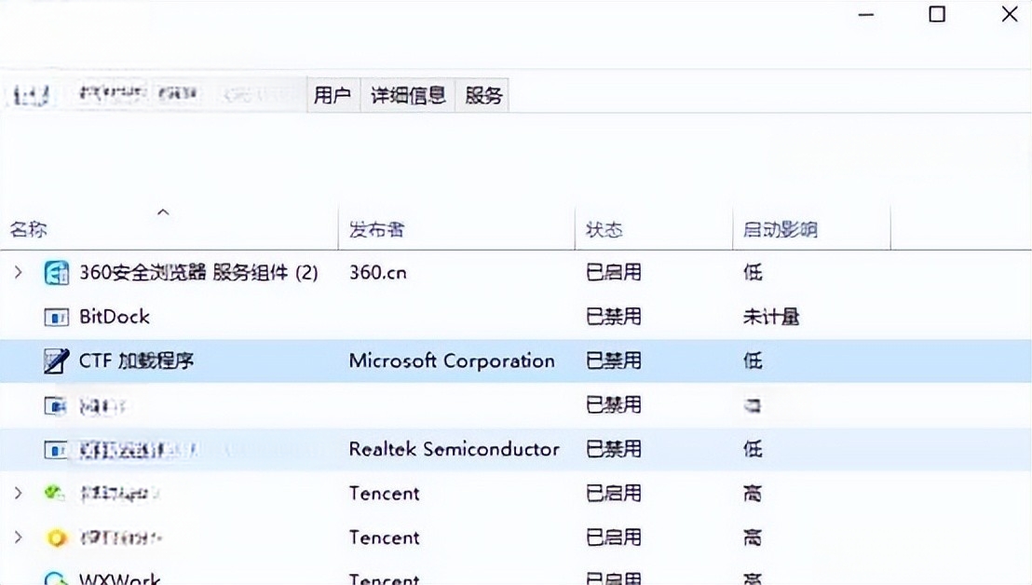Click 已启用 status in the 360.cn row
1032x585 pixels.
(x=614, y=272)
